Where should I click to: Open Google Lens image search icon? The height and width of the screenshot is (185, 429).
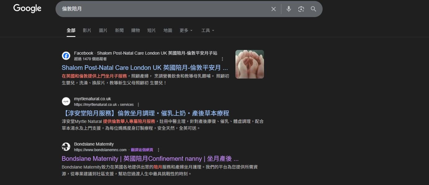301,9
